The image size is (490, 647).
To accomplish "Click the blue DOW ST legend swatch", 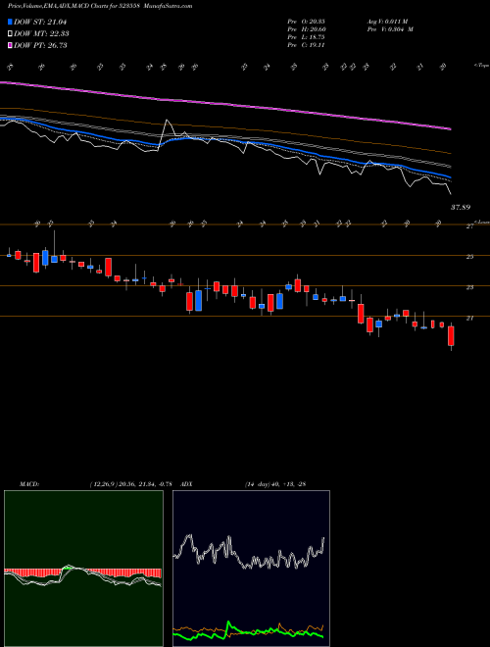I will 11,22.
